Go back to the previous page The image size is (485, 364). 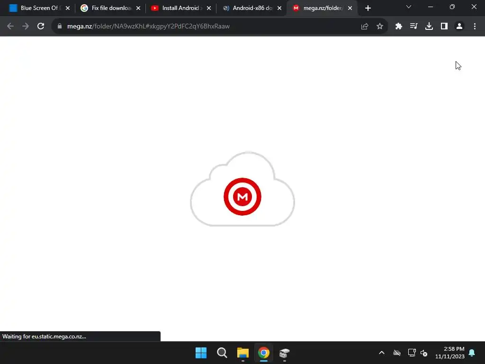(x=10, y=27)
